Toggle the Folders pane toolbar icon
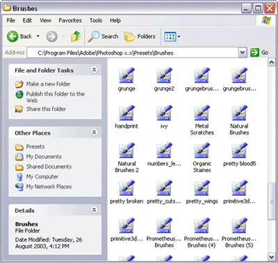278x263 pixels. pos(129,37)
